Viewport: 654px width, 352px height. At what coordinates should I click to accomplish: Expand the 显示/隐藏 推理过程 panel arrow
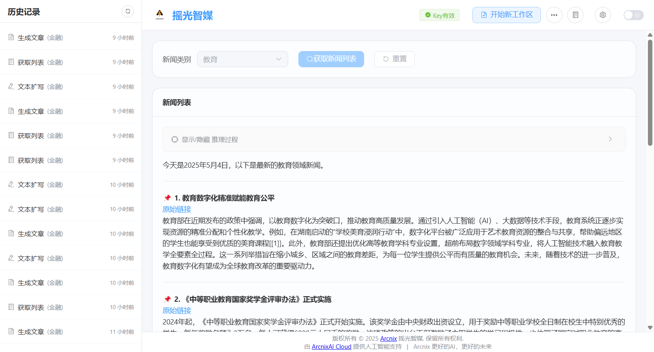610,139
